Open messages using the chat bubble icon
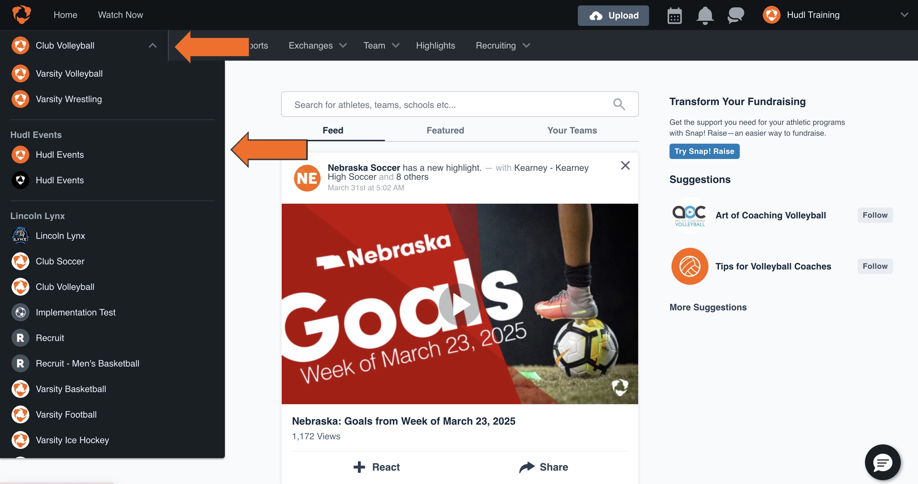This screenshot has width=918, height=484. [x=735, y=15]
